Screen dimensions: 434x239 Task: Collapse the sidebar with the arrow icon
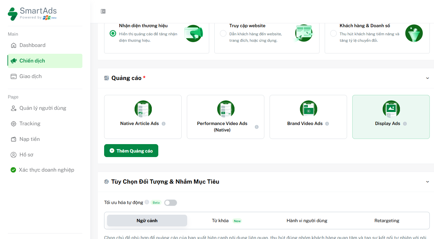[x=103, y=11]
